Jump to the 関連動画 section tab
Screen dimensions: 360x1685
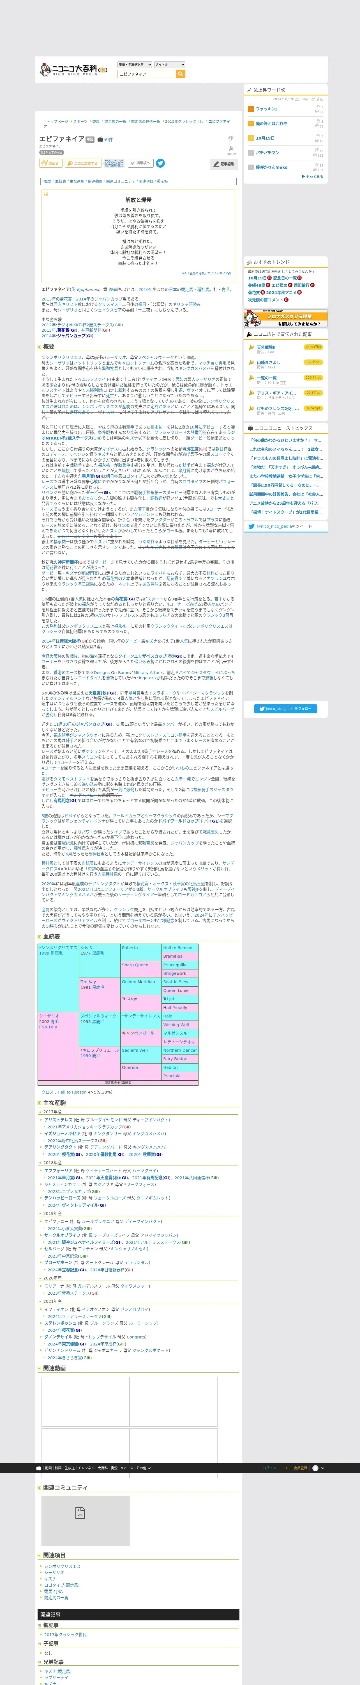click(x=95, y=181)
